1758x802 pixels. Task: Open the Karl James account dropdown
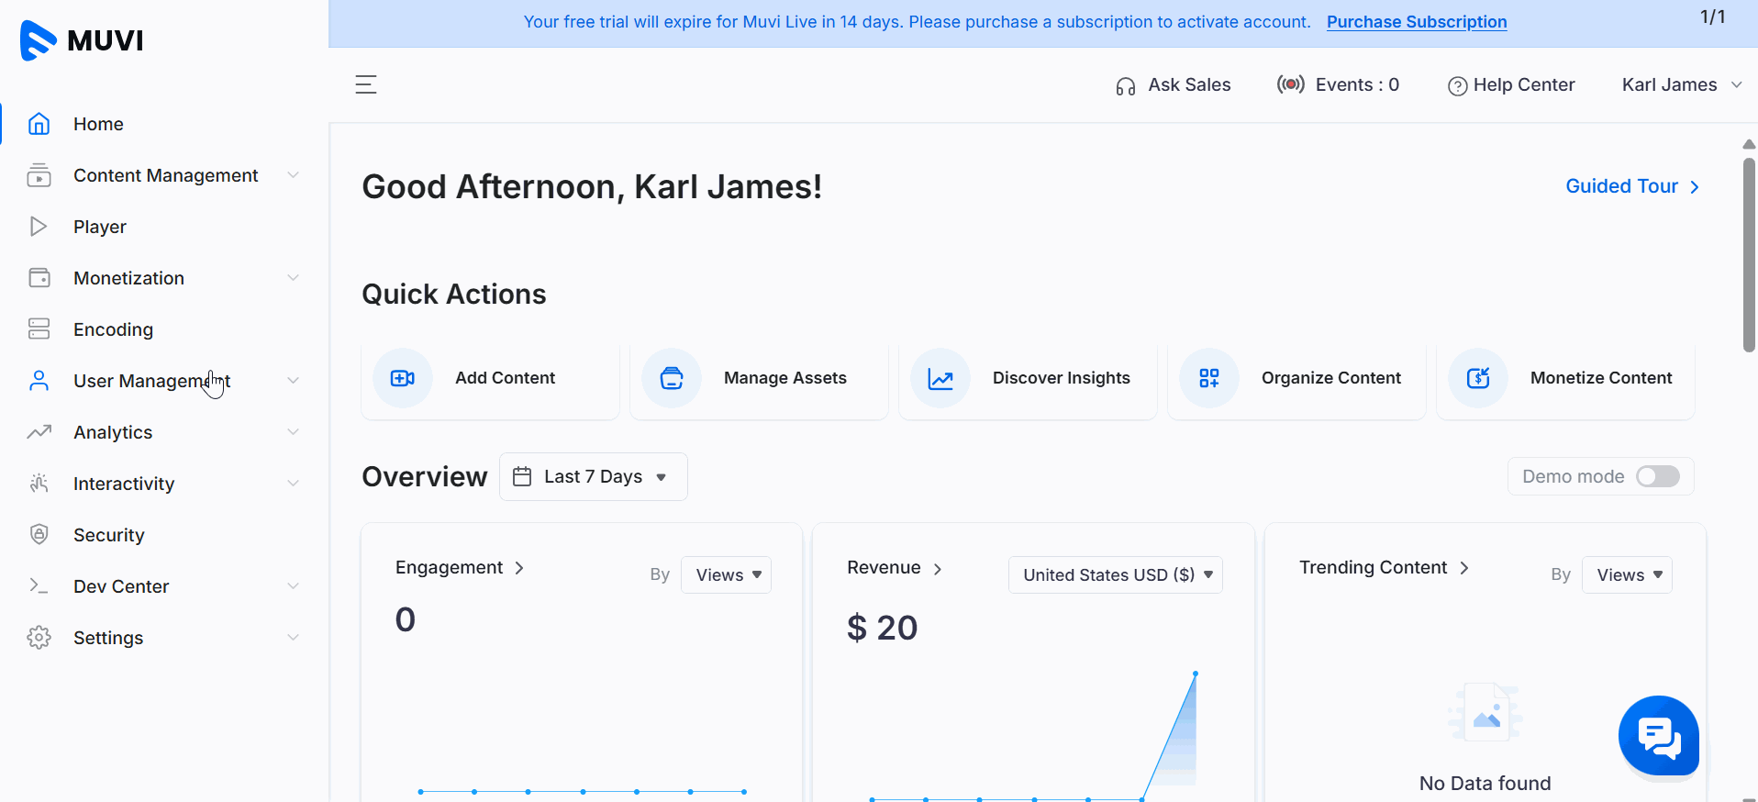[1682, 84]
